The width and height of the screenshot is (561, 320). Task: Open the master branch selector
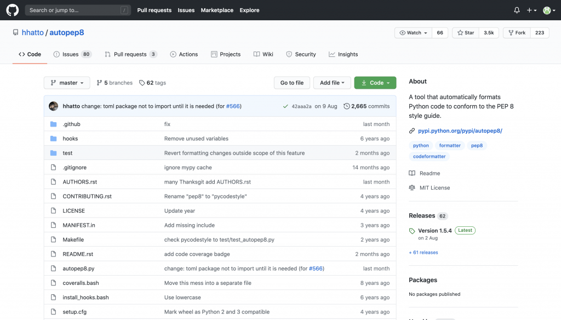pos(67,83)
